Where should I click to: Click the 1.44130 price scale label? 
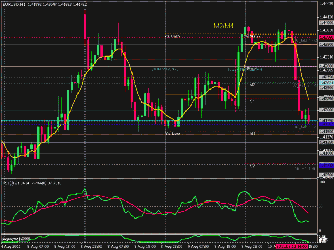(x=327, y=17)
